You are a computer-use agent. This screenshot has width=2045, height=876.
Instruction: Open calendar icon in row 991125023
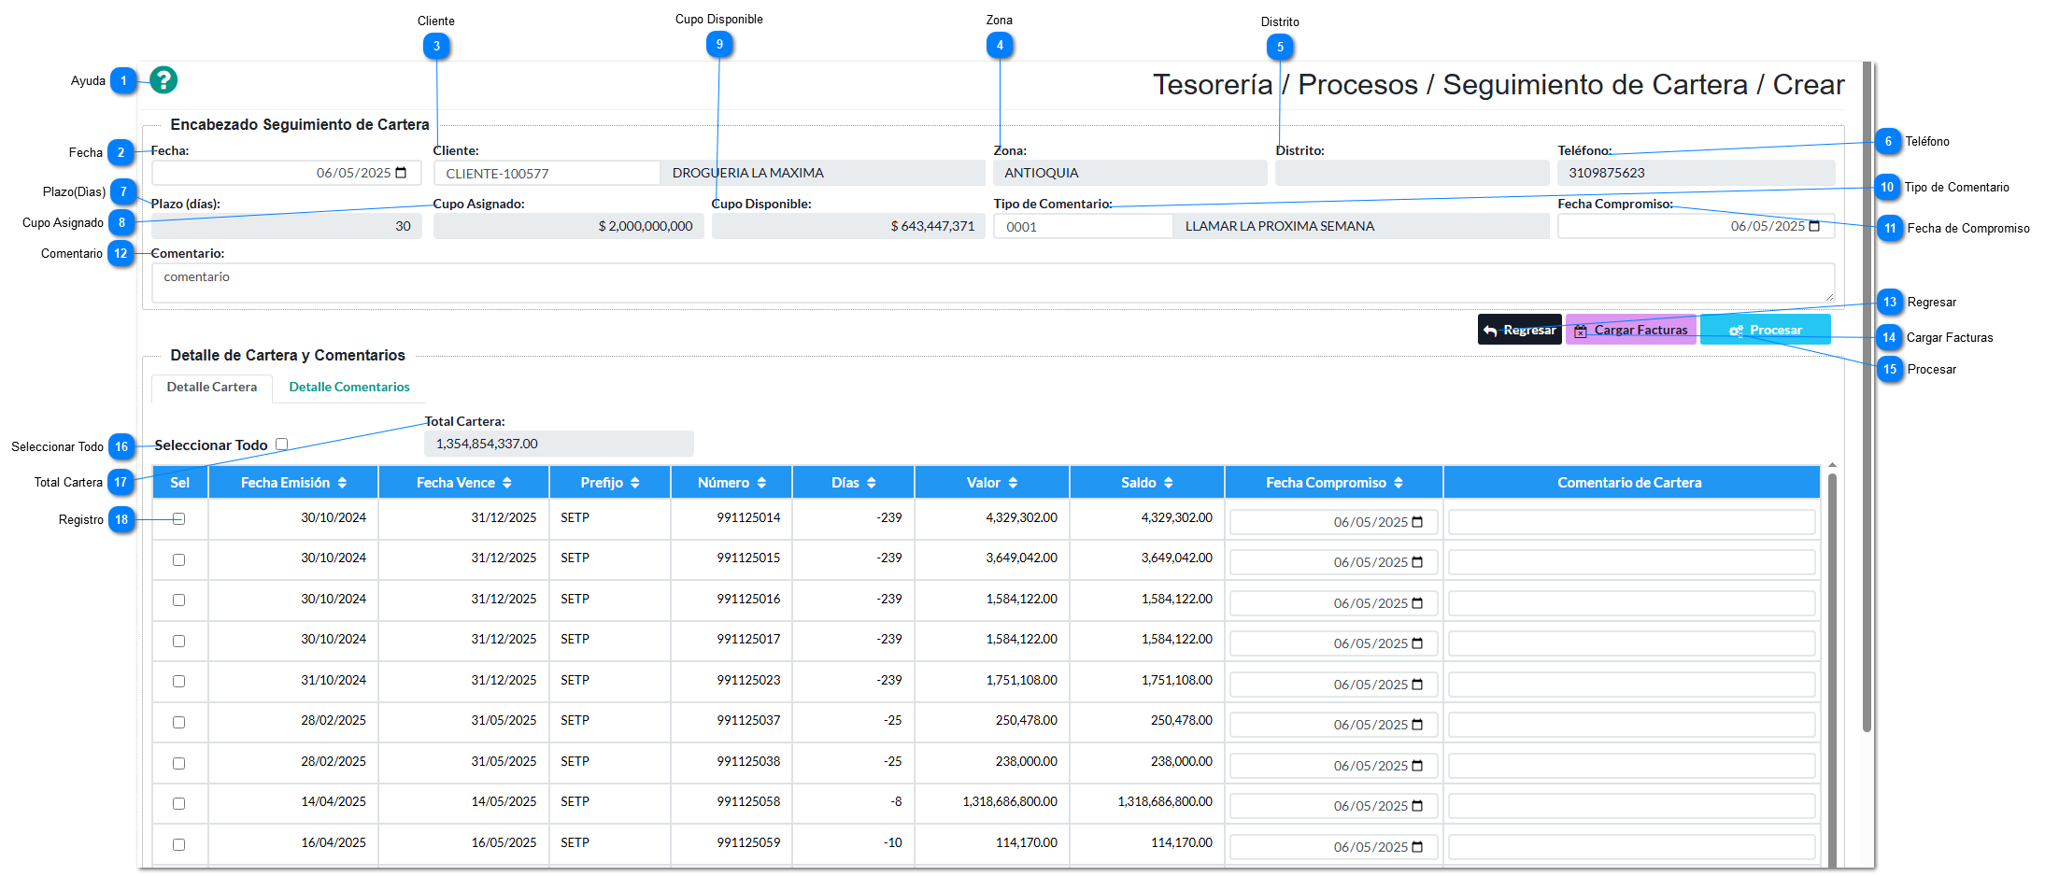(x=1417, y=685)
